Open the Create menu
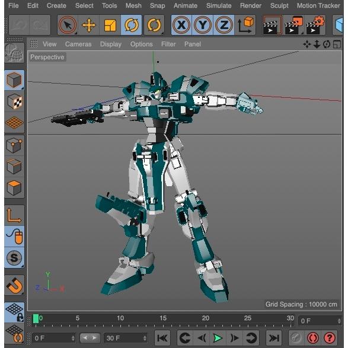348x348 pixels. tap(56, 5)
